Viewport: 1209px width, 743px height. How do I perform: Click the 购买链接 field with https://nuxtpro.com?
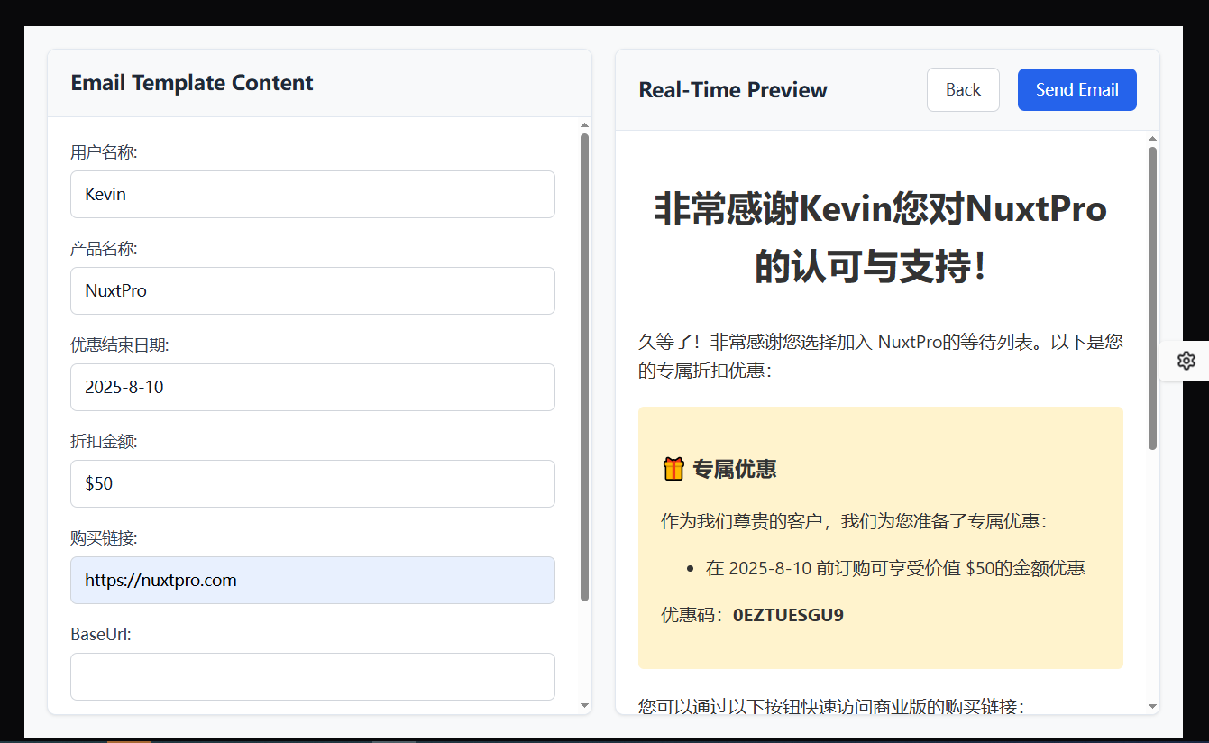coord(313,580)
